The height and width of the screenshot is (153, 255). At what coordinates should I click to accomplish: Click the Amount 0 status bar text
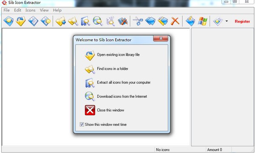click(x=215, y=150)
